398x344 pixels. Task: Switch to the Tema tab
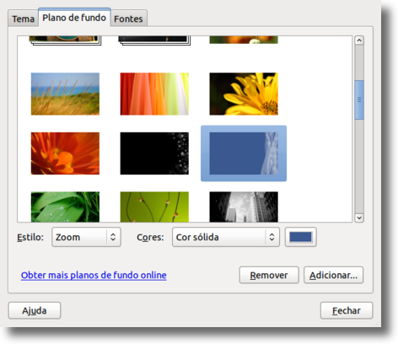23,19
